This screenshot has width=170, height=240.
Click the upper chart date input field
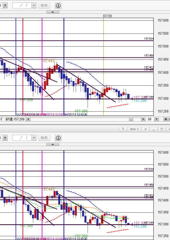(x=22, y=6)
